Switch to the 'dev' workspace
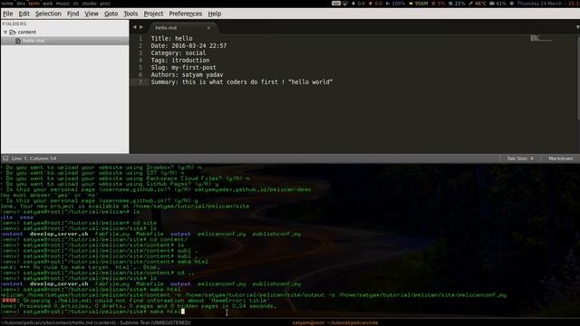The image size is (580, 326). click(x=21, y=4)
